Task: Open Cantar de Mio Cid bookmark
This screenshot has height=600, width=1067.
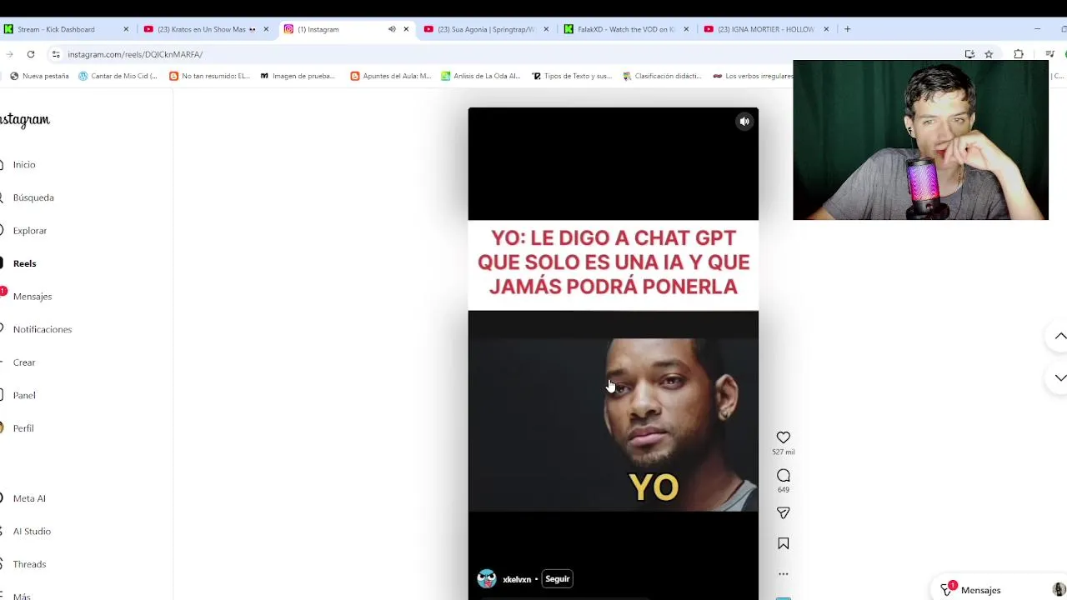Action: [x=118, y=76]
